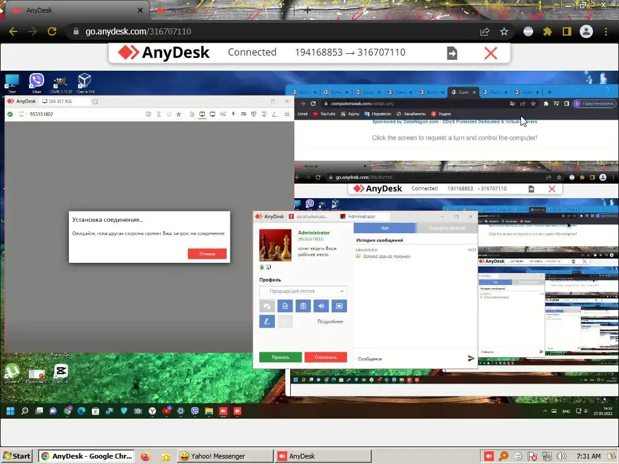Bookmark this page with the star icon
The height and width of the screenshot is (464, 619).
(504, 31)
